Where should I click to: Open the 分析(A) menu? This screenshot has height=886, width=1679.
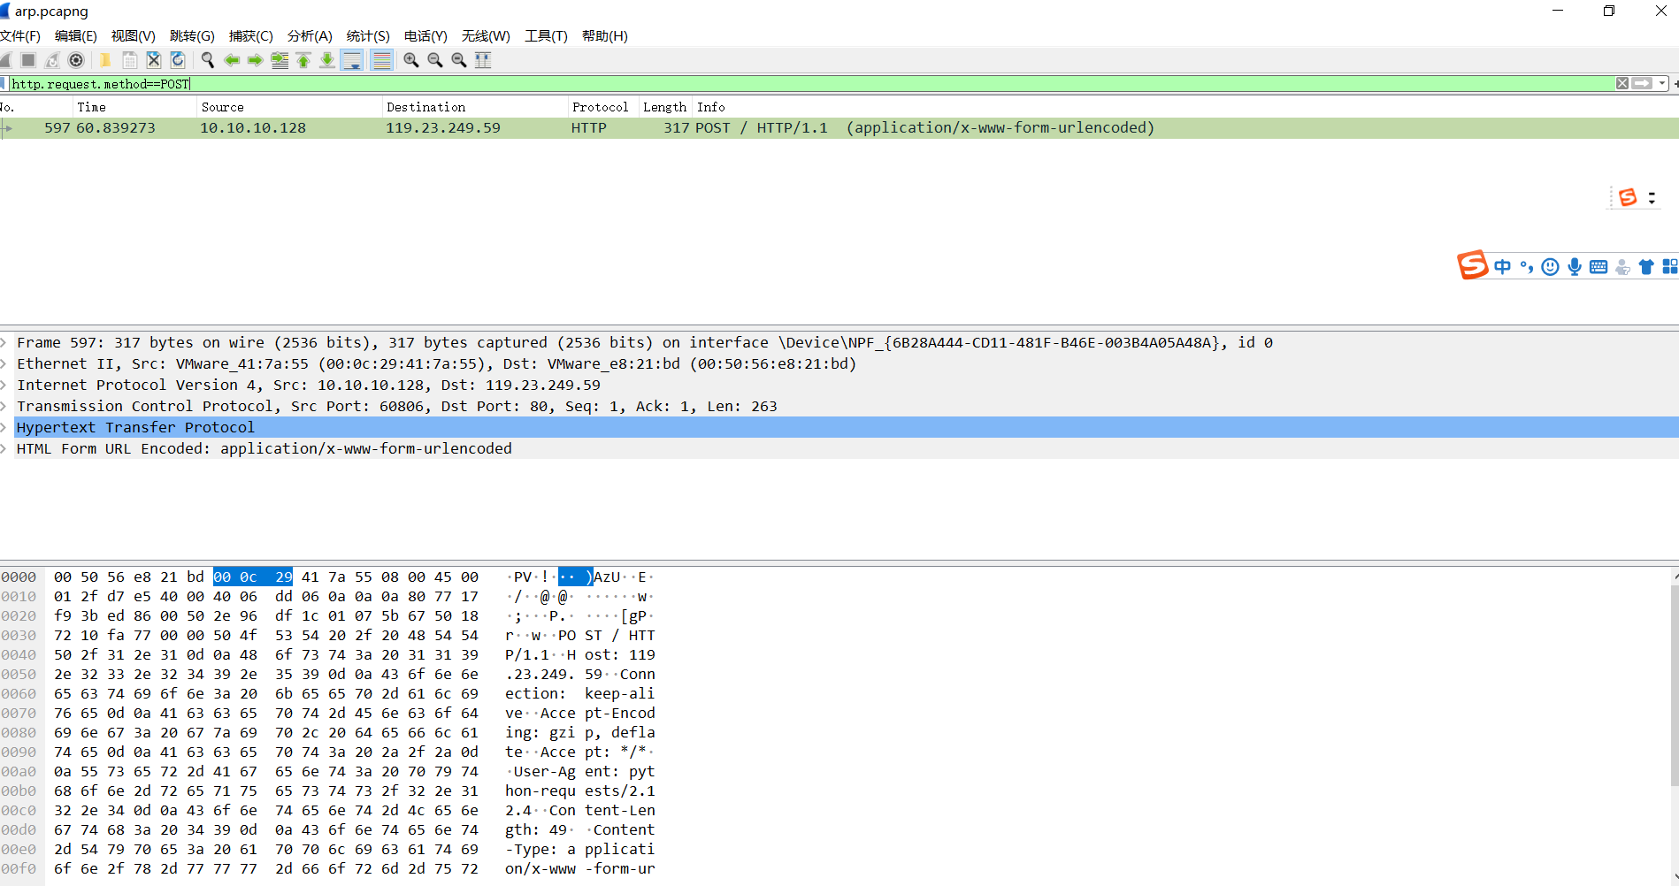309,36
